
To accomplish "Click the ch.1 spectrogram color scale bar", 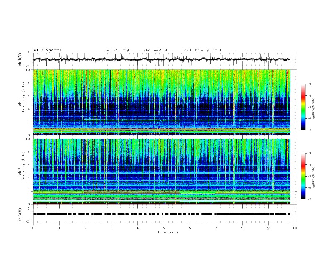I will point(303,107).
